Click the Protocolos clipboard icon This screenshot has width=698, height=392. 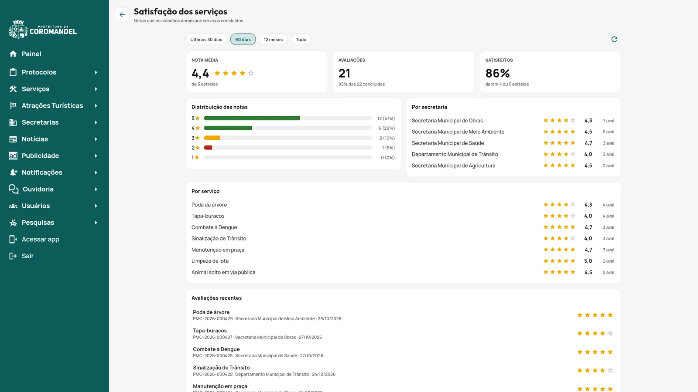point(13,72)
